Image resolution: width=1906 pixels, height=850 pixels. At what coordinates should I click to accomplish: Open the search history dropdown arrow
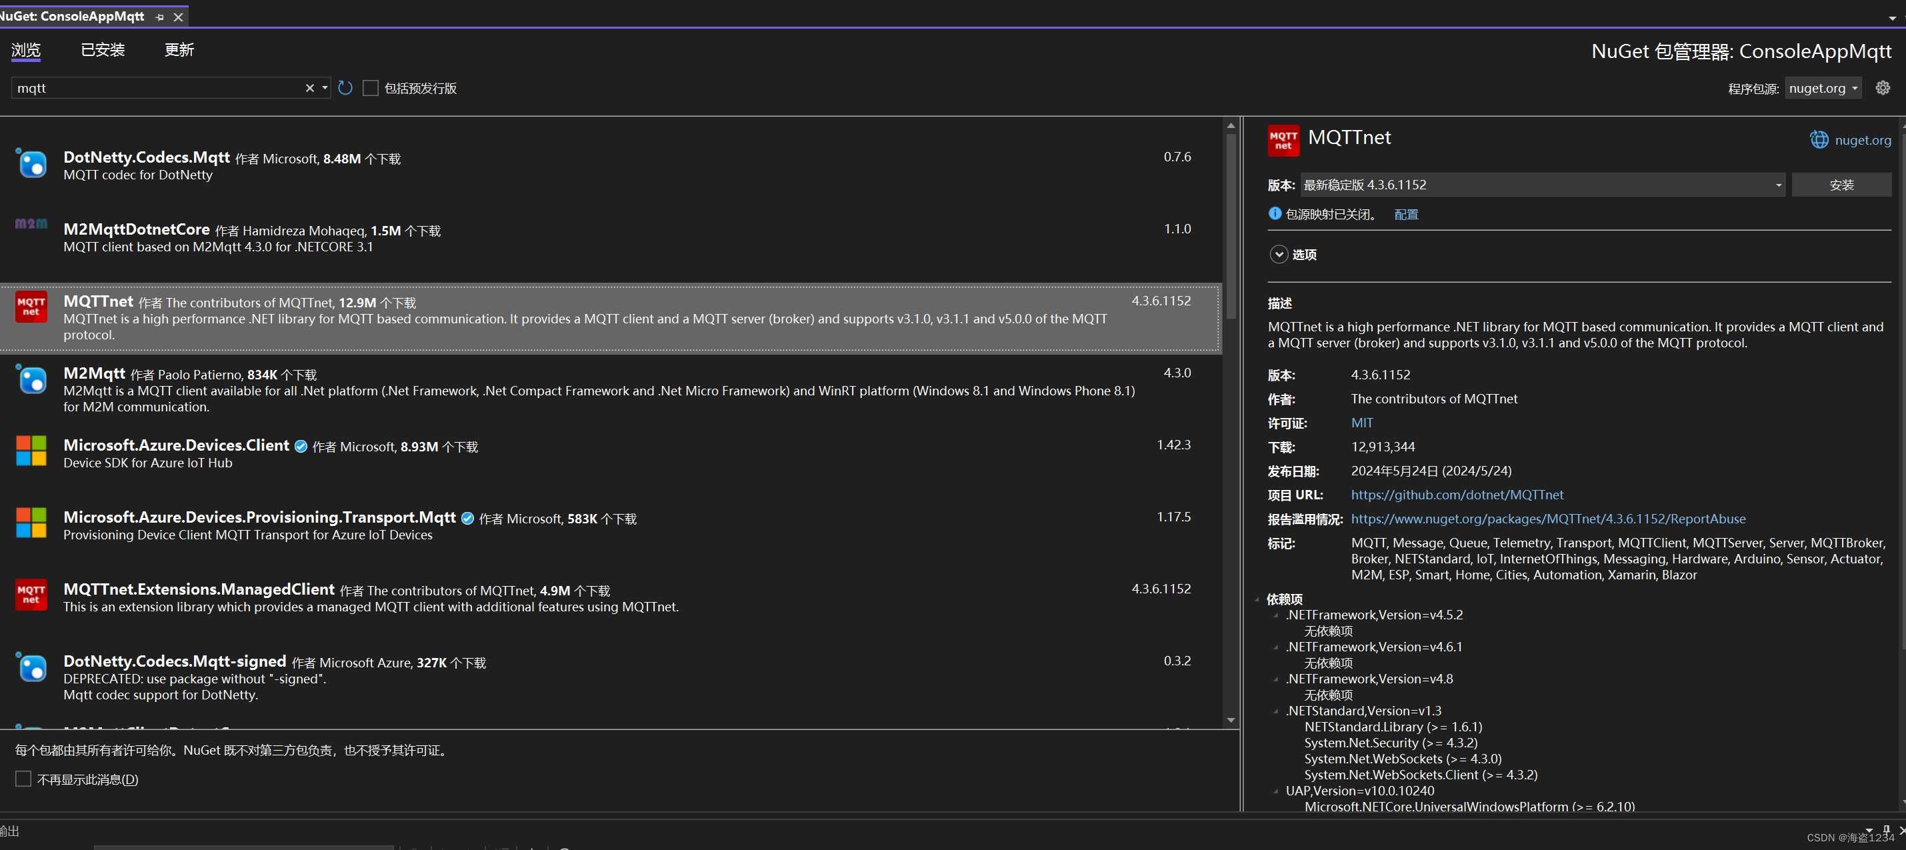click(324, 88)
